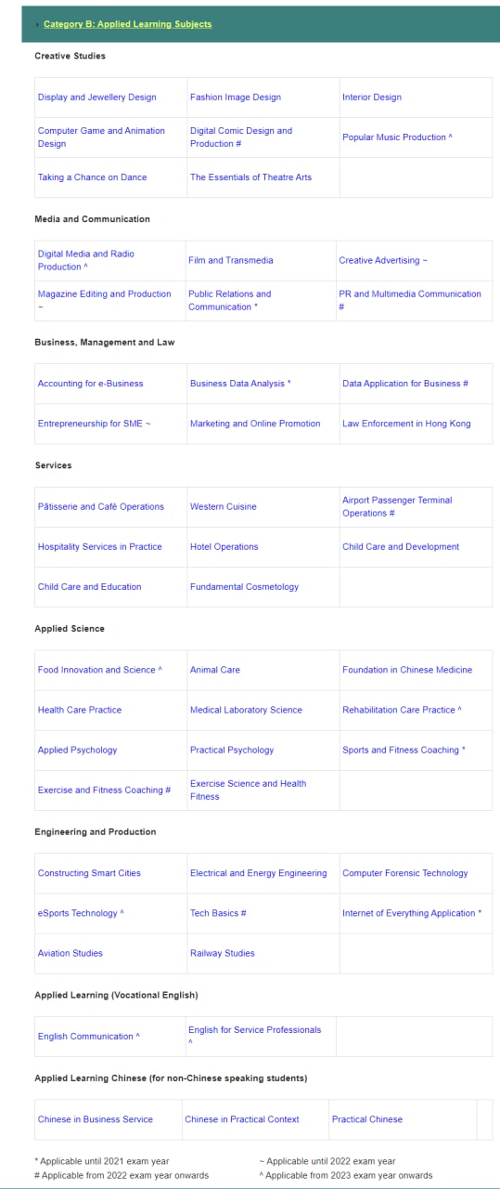Open Film and Transmedia link

point(231,260)
